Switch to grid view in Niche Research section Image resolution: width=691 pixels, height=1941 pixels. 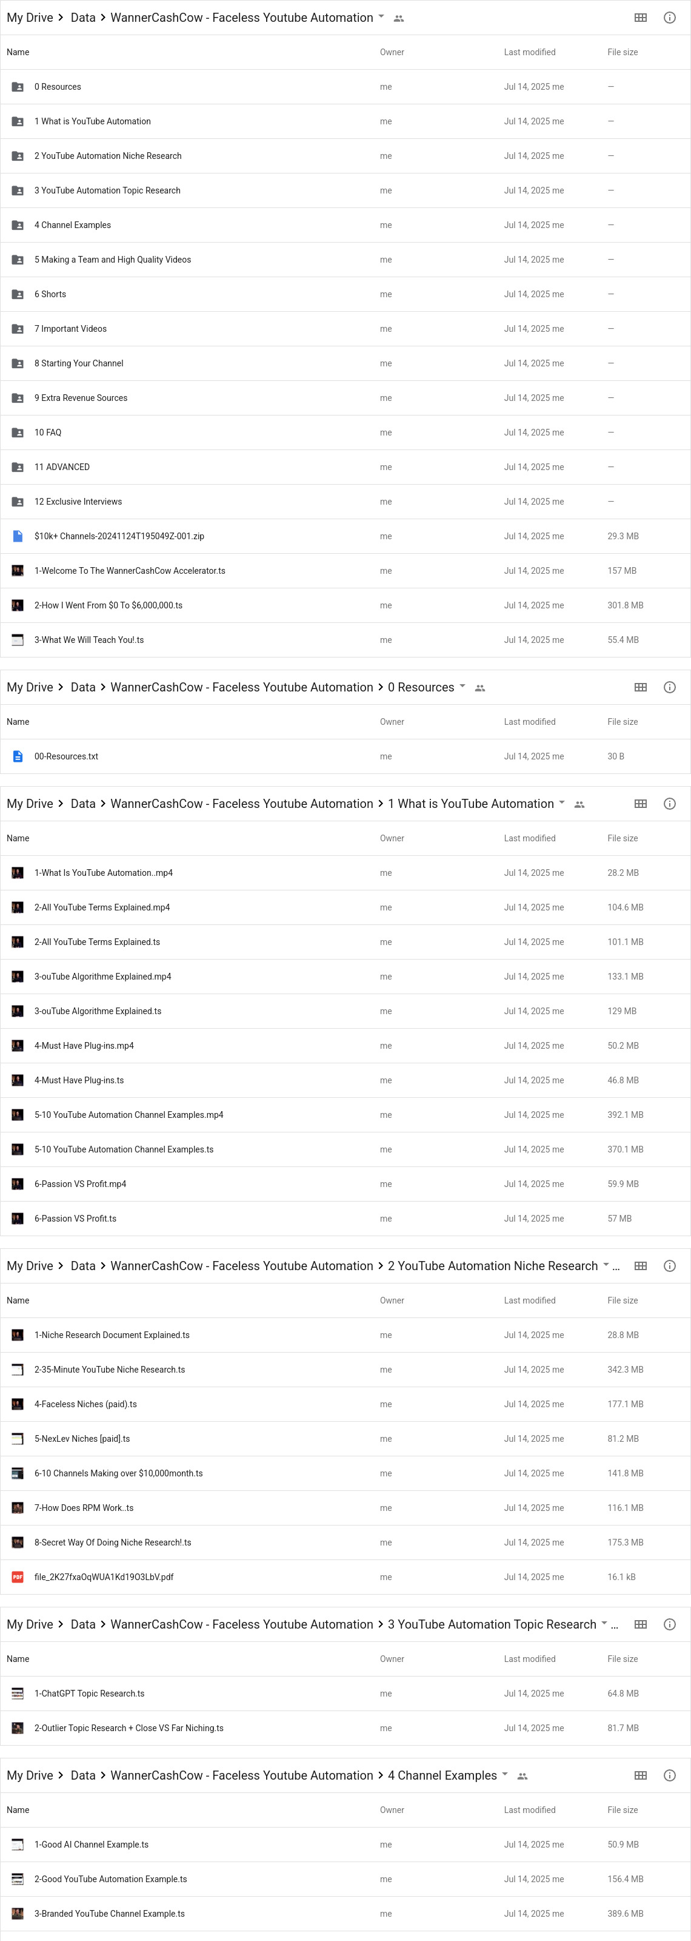tap(641, 1266)
